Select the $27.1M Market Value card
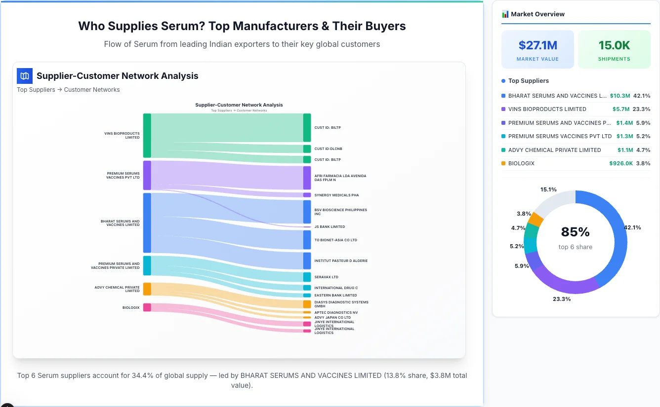This screenshot has width=660, height=407. pos(537,49)
